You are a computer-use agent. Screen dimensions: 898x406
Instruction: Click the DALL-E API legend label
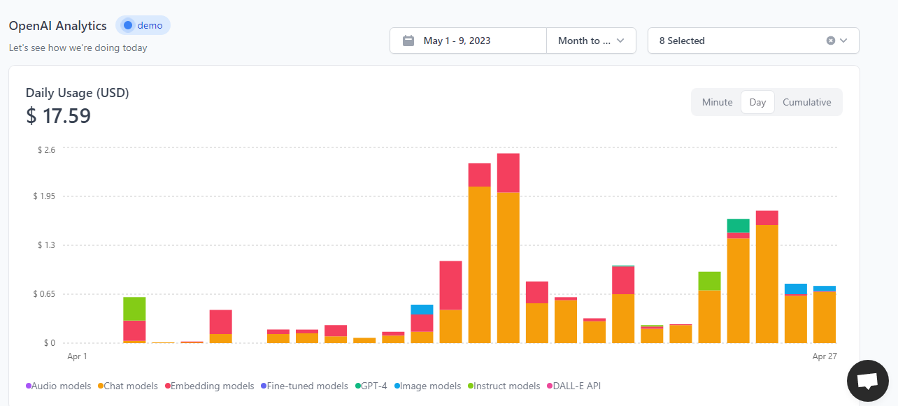[x=577, y=386]
